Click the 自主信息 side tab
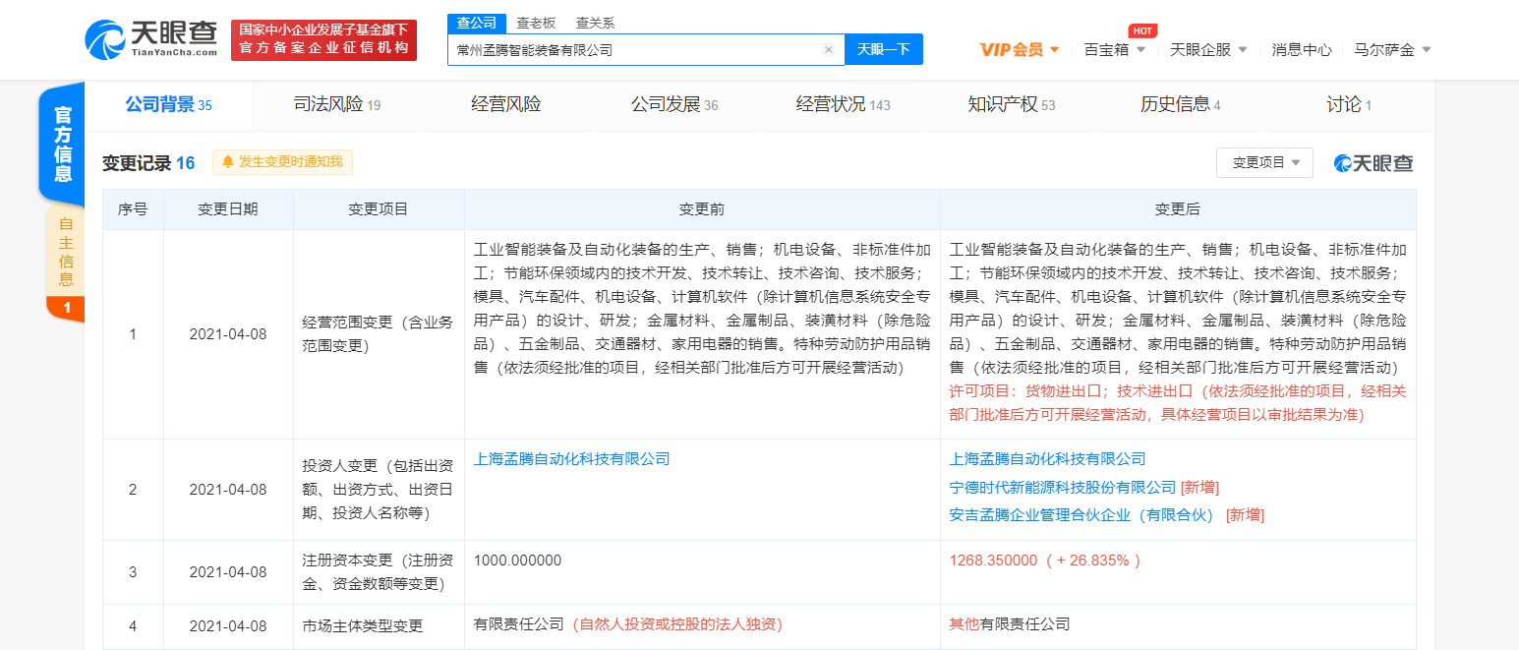The image size is (1519, 650). pos(66,252)
